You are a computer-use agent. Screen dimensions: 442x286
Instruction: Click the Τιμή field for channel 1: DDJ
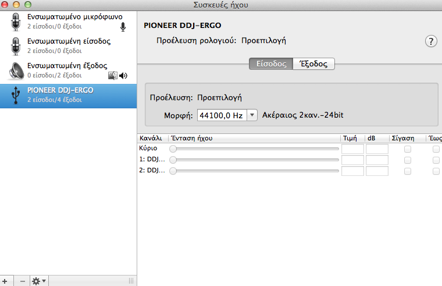coord(352,160)
